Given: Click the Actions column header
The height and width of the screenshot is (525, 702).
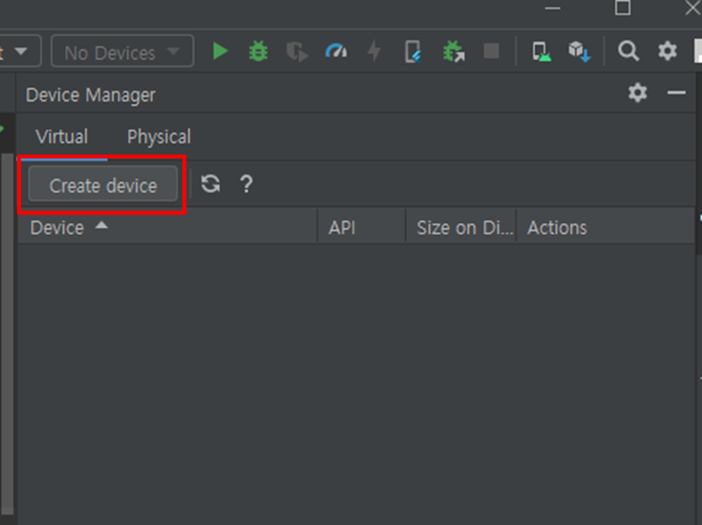Looking at the screenshot, I should [x=606, y=227].
